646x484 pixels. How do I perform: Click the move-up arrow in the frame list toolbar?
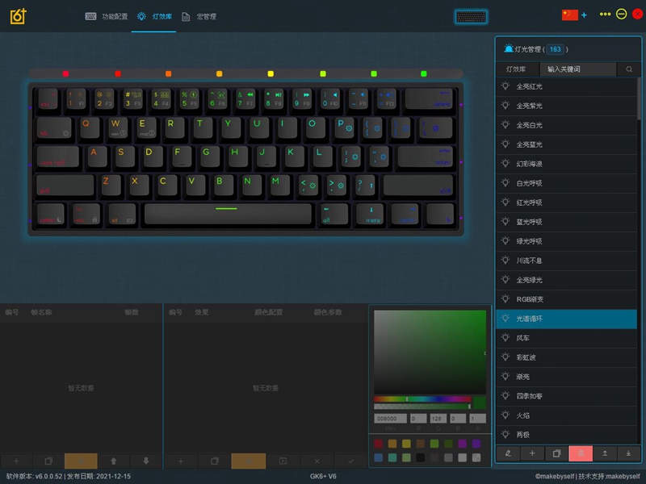coord(114,461)
